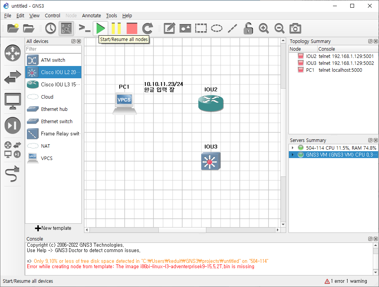Select the Draw ellipse tool

[217, 28]
